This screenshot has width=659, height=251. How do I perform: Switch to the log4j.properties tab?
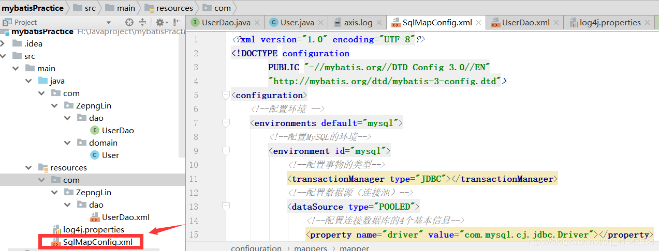point(609,23)
